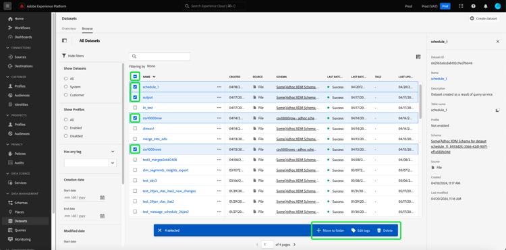This screenshot has height=250, width=506.
Task: Expand the Has any tag chevron
Action: (113, 152)
